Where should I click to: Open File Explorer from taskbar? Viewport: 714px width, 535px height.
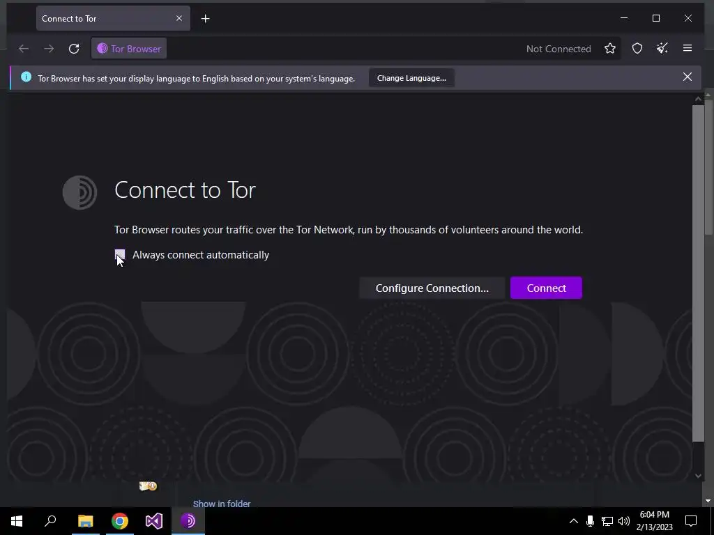(x=85, y=521)
